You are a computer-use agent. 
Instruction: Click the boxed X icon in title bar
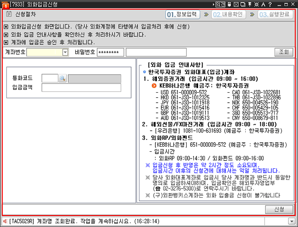point(236,4)
